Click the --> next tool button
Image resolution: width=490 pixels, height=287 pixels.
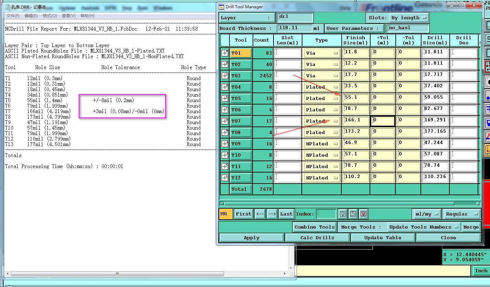pos(272,214)
